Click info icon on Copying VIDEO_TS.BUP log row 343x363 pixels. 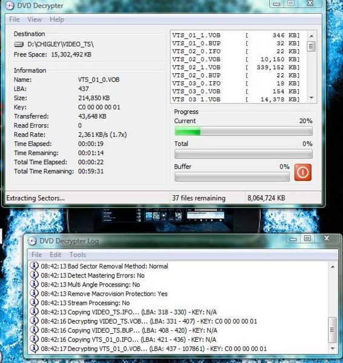click(x=35, y=330)
